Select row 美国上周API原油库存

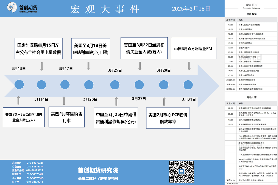[251, 85]
